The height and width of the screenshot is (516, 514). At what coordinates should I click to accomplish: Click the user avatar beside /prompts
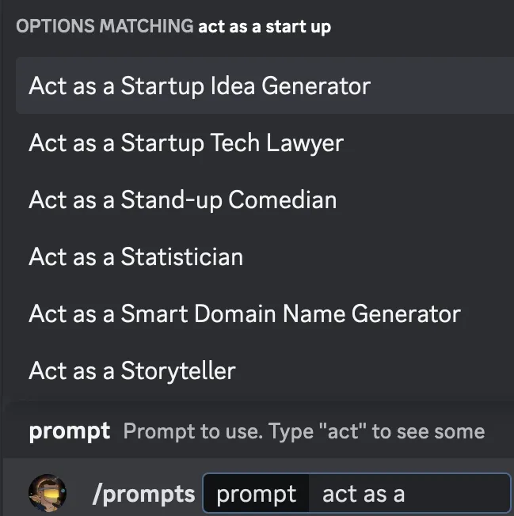click(x=48, y=494)
